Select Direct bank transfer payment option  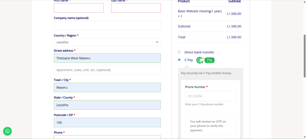[179, 52]
